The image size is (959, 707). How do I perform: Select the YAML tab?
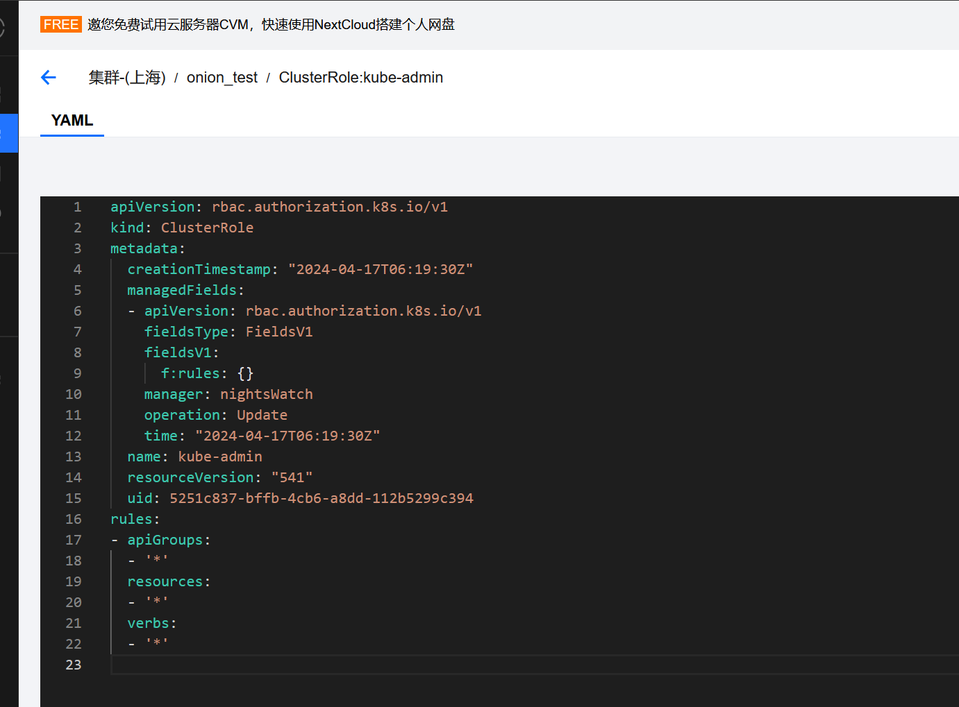72,121
